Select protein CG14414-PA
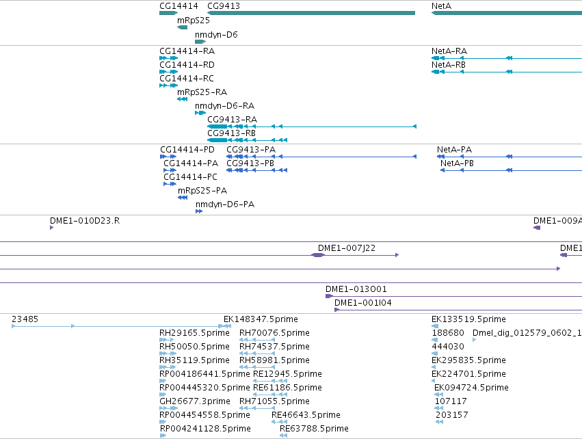 click(x=170, y=170)
